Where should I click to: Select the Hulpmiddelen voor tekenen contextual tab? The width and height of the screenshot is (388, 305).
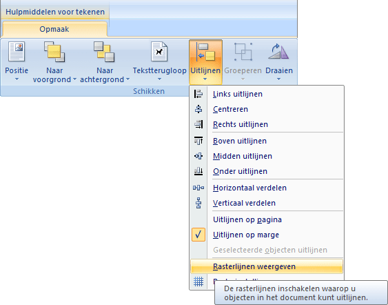pyautogui.click(x=55, y=12)
